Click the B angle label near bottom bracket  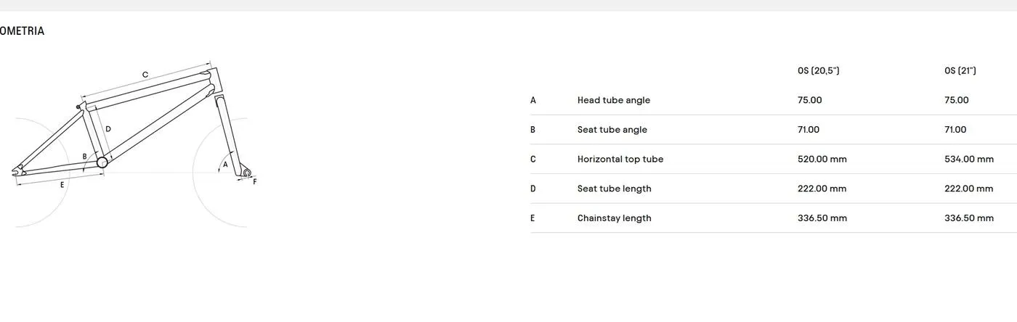(x=84, y=156)
